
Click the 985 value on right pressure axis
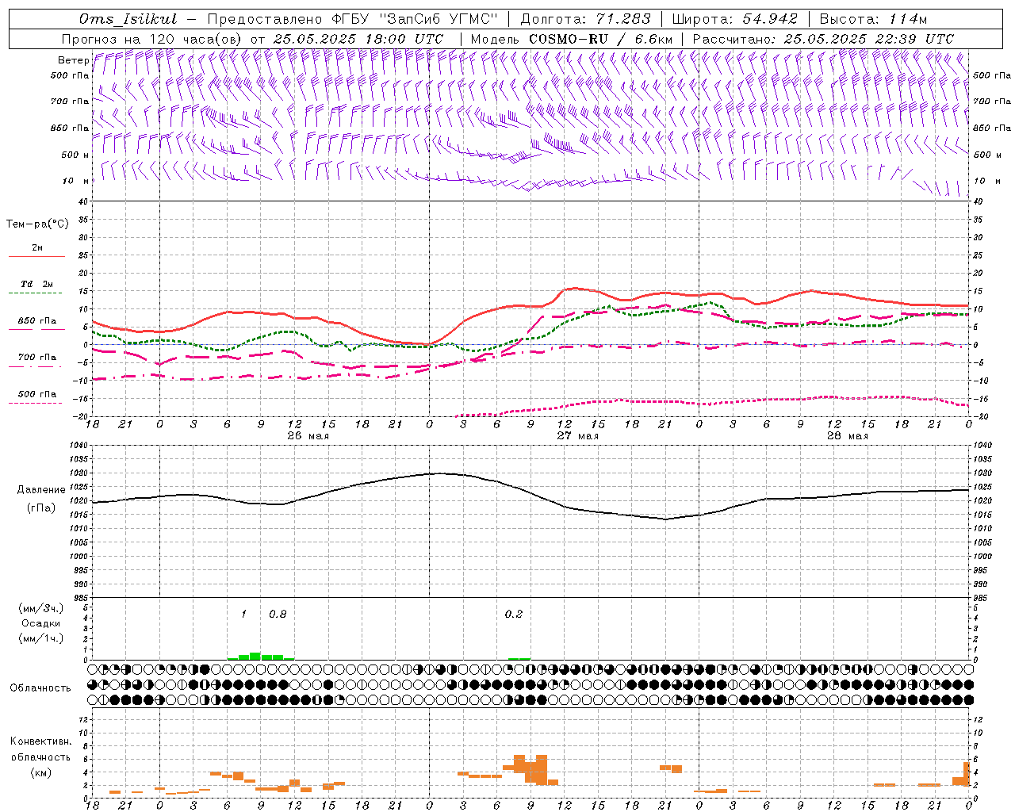982,598
